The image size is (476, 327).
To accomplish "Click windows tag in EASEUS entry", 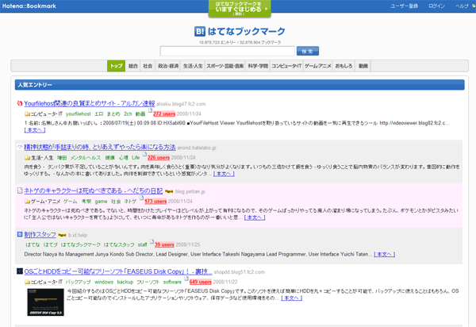I will 104,282.
